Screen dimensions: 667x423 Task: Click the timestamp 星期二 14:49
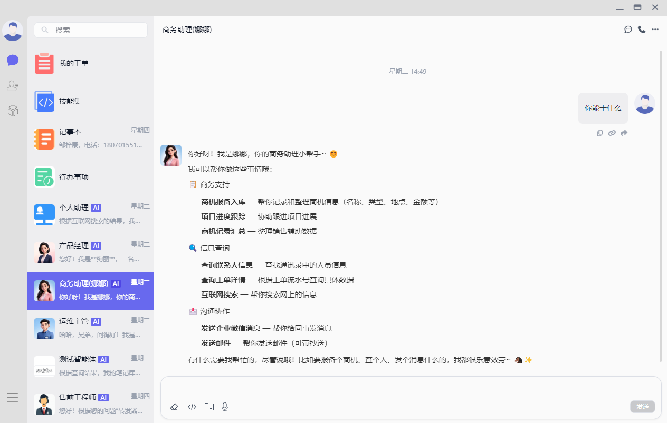click(x=408, y=72)
